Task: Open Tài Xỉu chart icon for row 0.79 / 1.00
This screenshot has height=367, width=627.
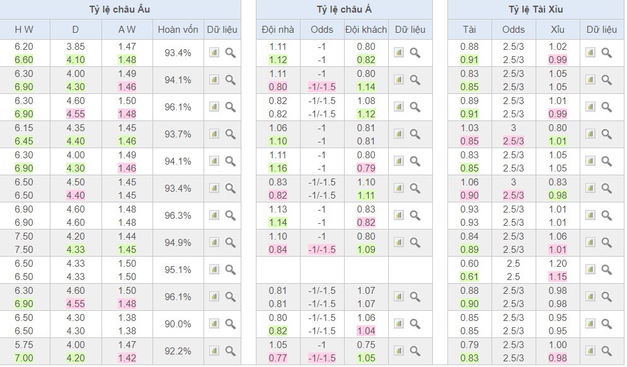Action: click(590, 351)
